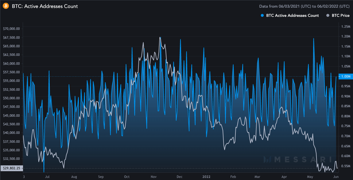
Task: Click the Feb marker on the time axis
Action: (234, 176)
